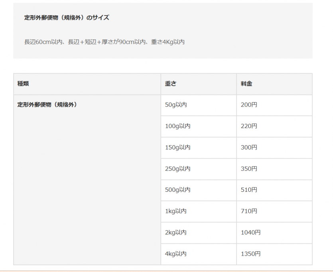The width and height of the screenshot is (333, 272).
Task: Select the 220円 price cell
Action: [249, 126]
